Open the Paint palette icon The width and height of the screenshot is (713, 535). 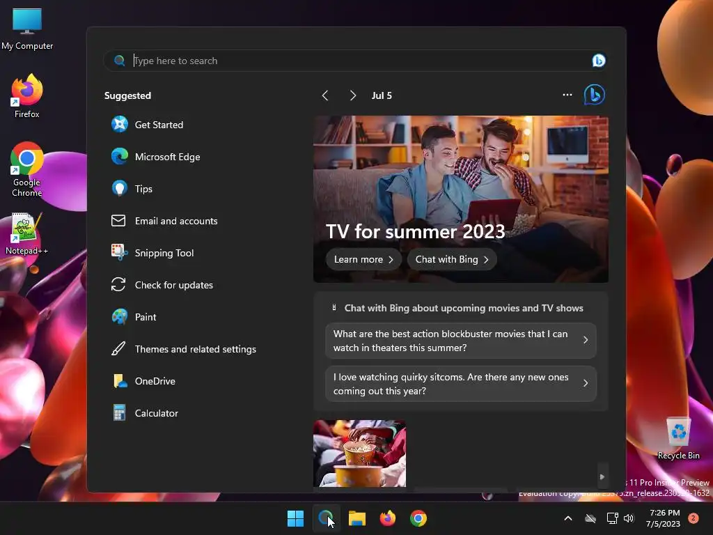click(120, 317)
